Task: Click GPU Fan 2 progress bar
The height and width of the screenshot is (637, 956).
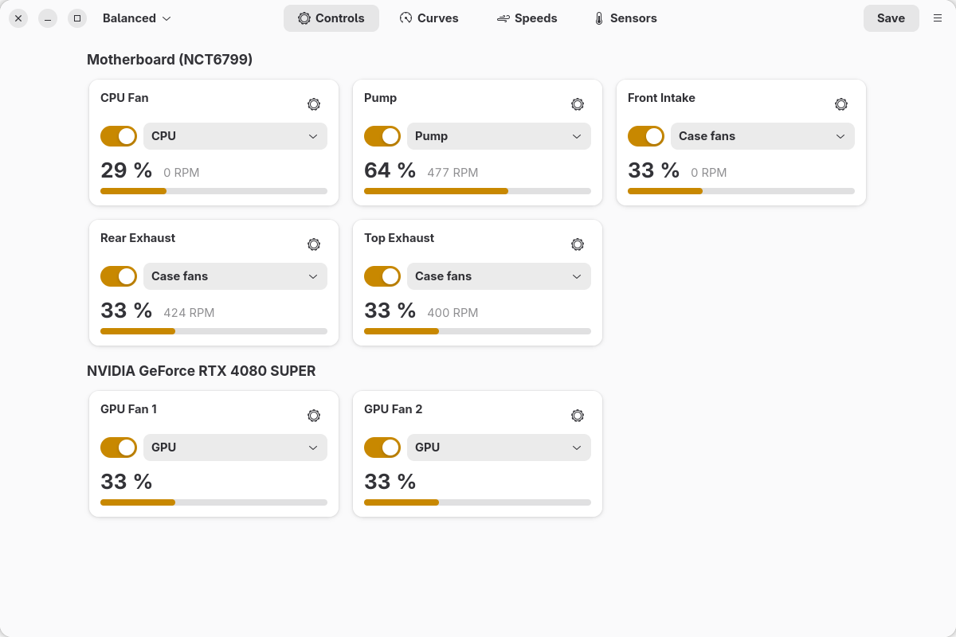Action: tap(477, 502)
